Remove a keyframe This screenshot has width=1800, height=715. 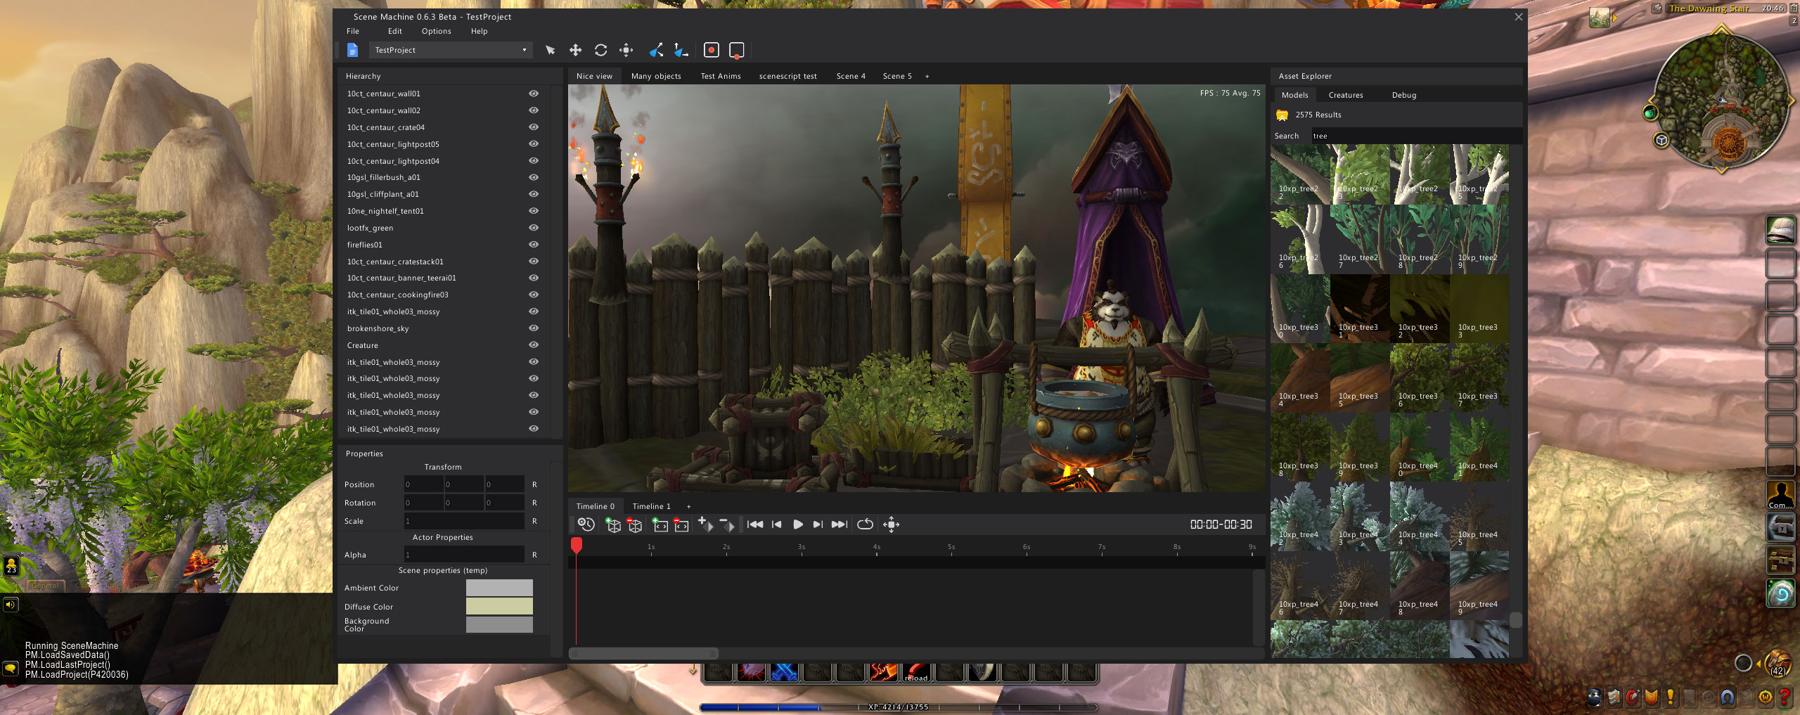pyautogui.click(x=727, y=524)
